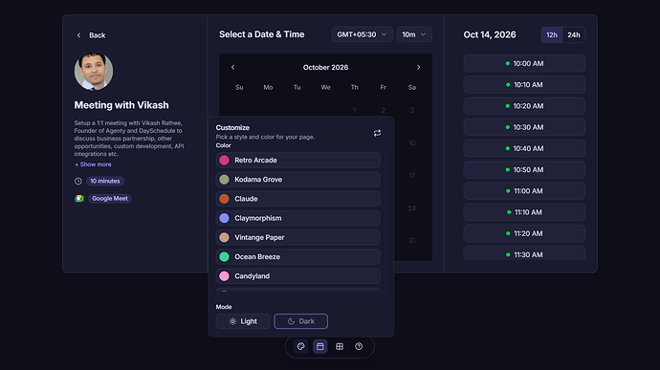Pick the 11:20 AM time slot
Screen dimensions: 660x370
coord(524,233)
